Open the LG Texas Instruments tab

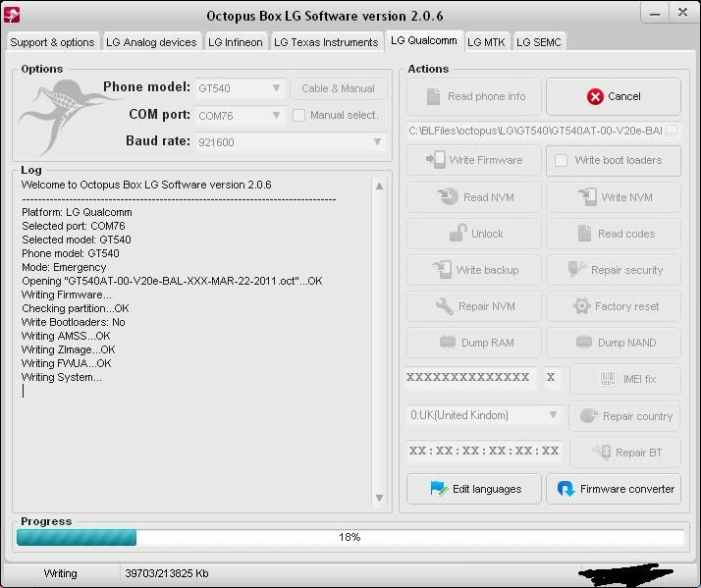(326, 42)
